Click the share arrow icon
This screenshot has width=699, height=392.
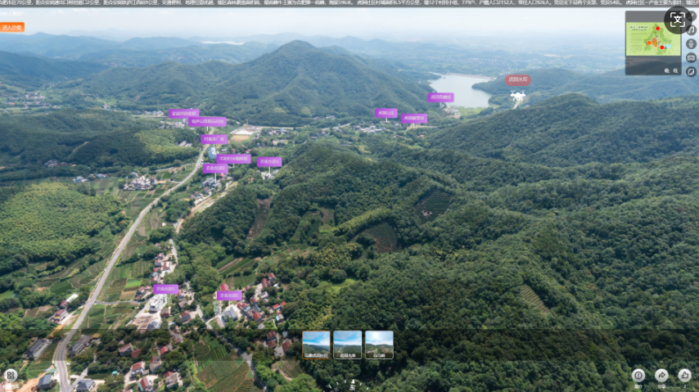point(661,375)
